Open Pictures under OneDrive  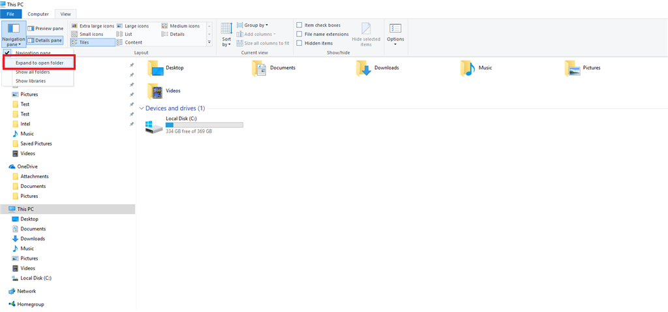(29, 196)
